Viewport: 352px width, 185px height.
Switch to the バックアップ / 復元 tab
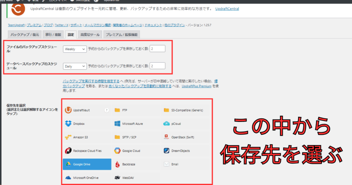[x=25, y=34]
